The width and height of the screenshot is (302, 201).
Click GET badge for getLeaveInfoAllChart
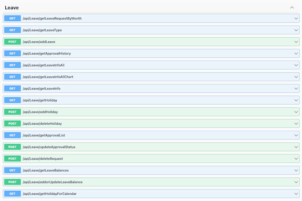click(12, 77)
